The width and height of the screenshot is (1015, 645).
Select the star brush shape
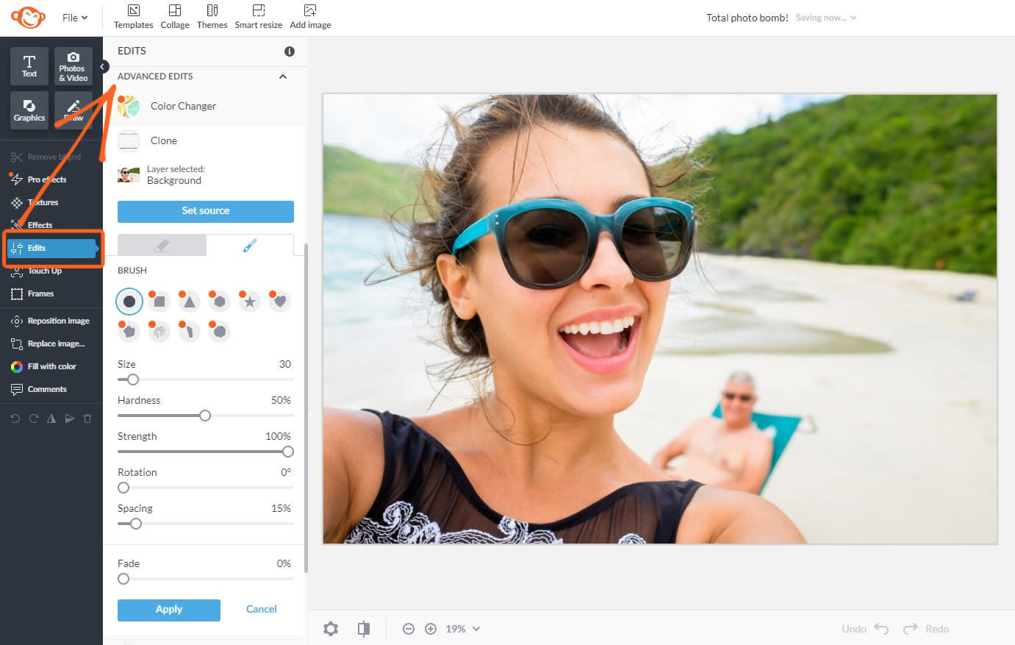(x=249, y=301)
